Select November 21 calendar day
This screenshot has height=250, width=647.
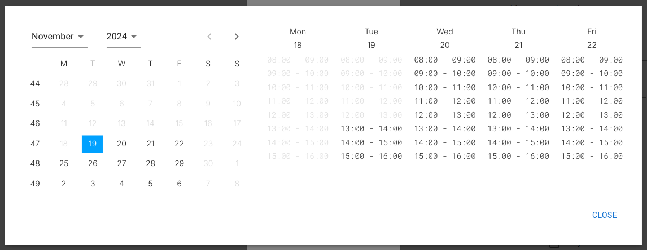point(150,144)
